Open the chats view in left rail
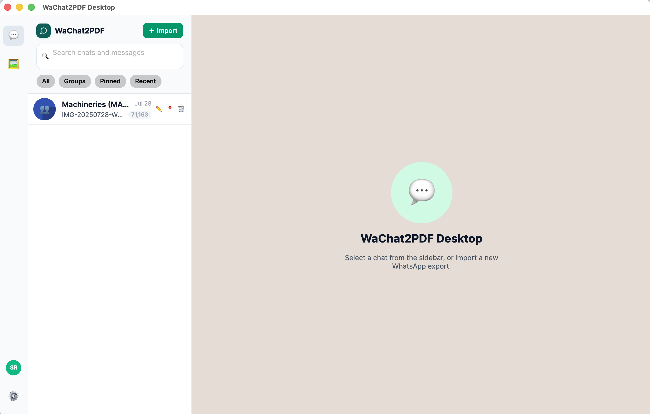Screen dimensions: 650x414 coord(14,35)
